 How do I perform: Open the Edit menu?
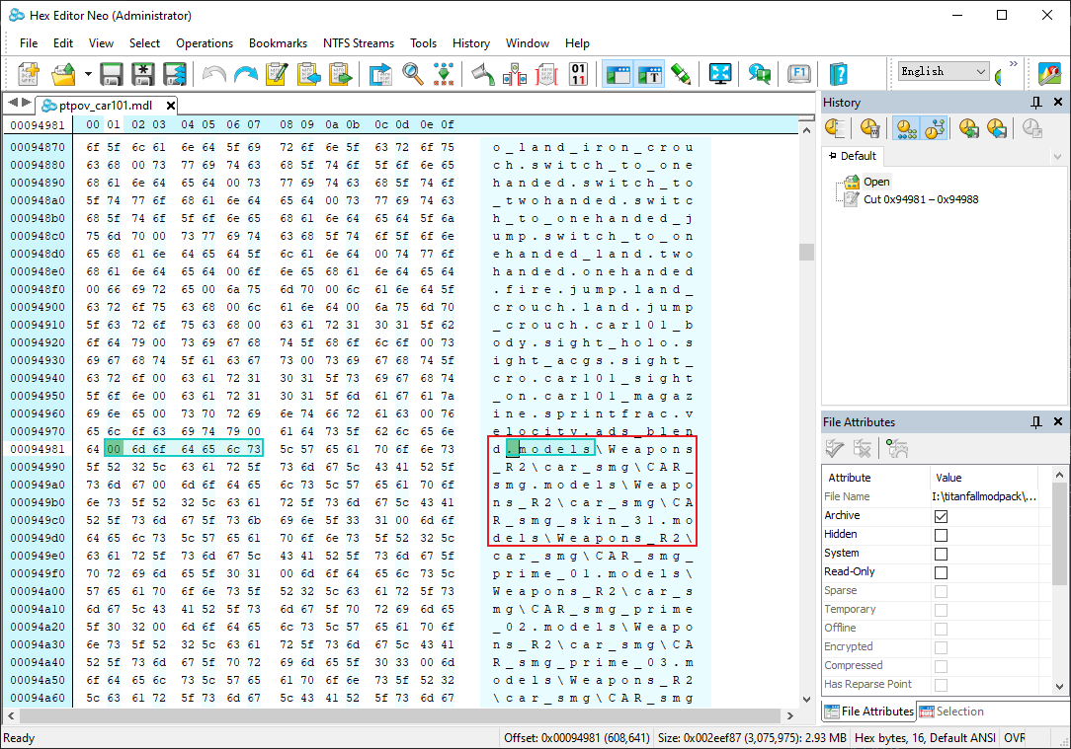point(63,43)
